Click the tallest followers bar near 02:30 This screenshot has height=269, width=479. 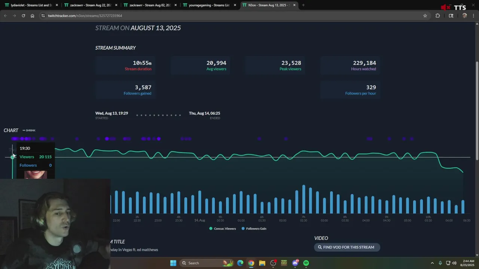coord(303,199)
